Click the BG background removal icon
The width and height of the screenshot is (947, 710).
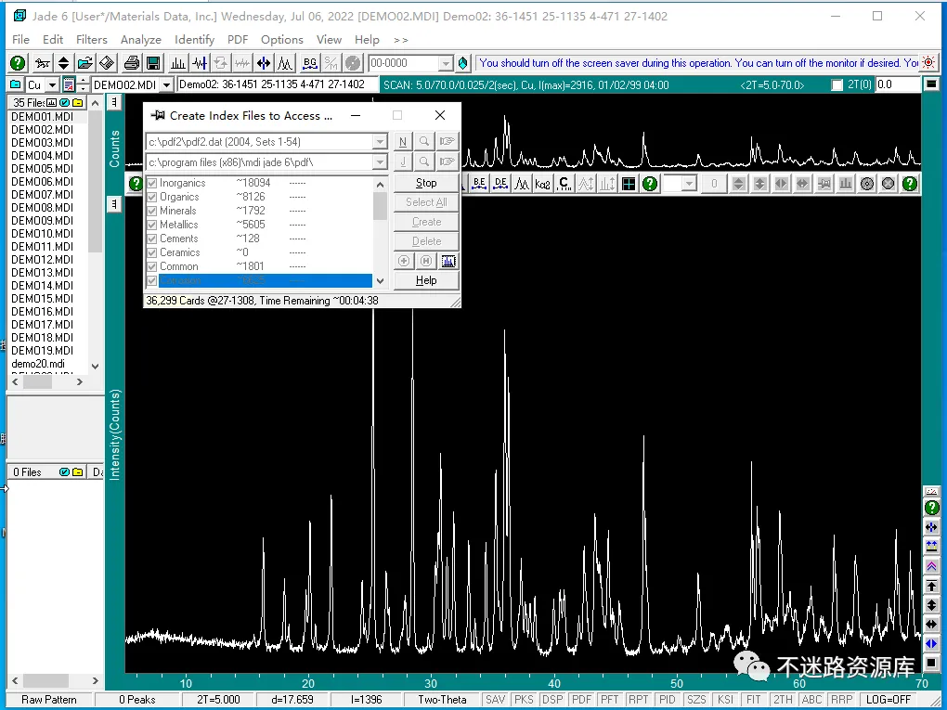310,63
